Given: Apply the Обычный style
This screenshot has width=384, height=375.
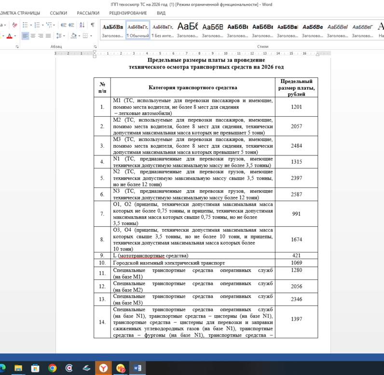Looking at the screenshot, I should tap(137, 30).
